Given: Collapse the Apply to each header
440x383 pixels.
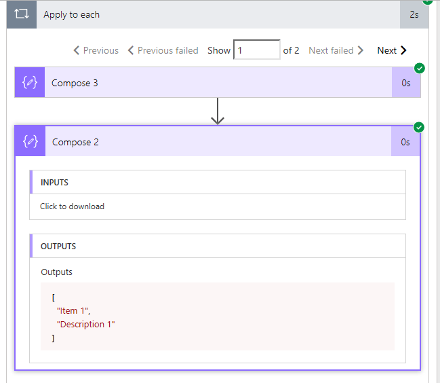Looking at the screenshot, I should point(218,14).
